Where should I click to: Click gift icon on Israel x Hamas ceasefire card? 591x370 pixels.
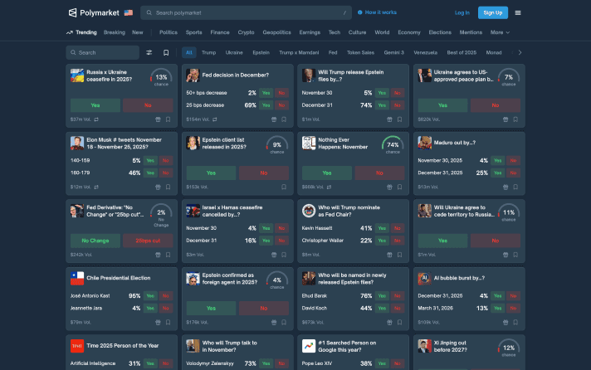click(x=274, y=255)
